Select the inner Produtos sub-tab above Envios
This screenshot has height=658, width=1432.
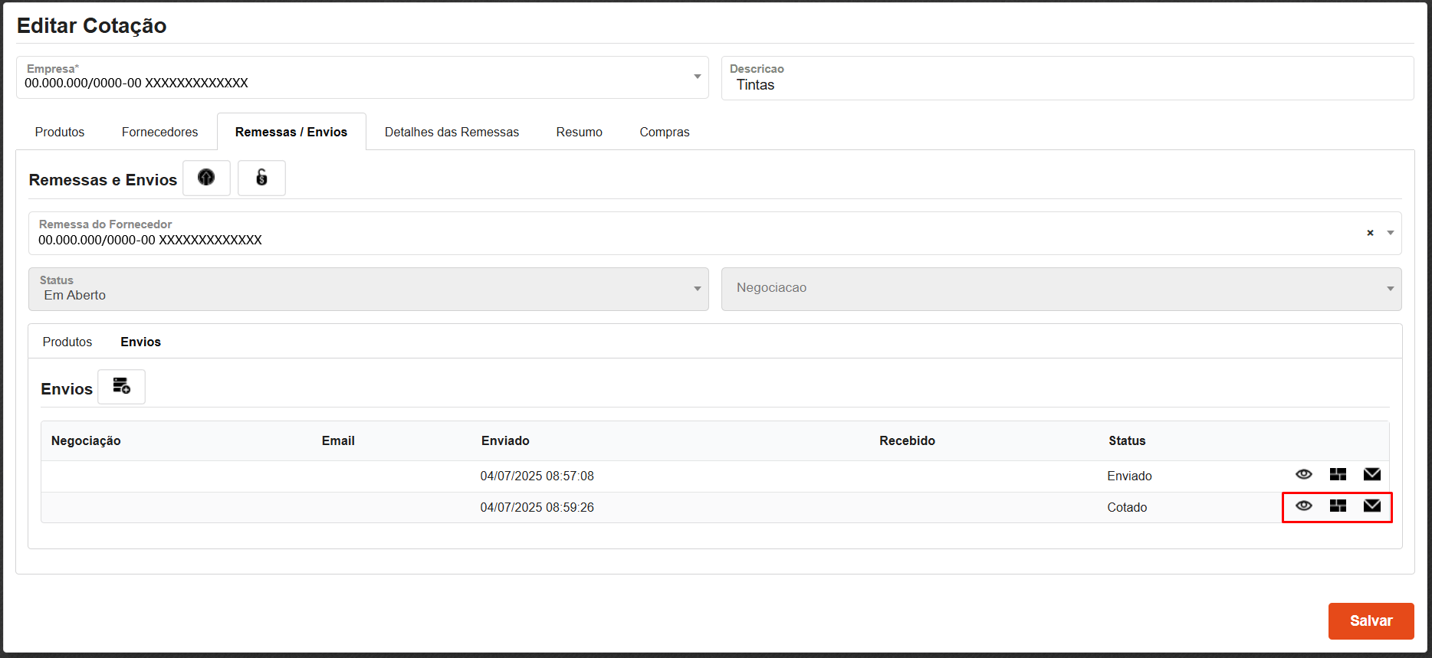click(x=67, y=342)
